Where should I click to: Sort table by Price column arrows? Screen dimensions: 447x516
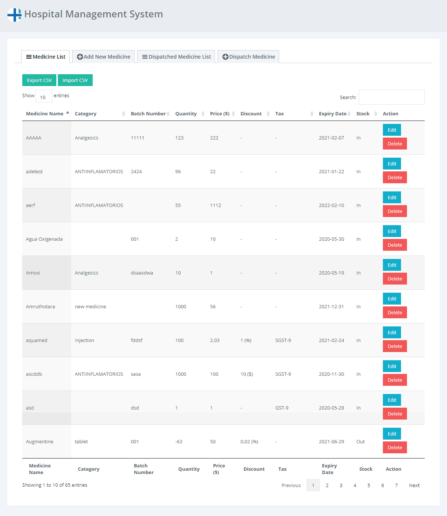pos(233,114)
